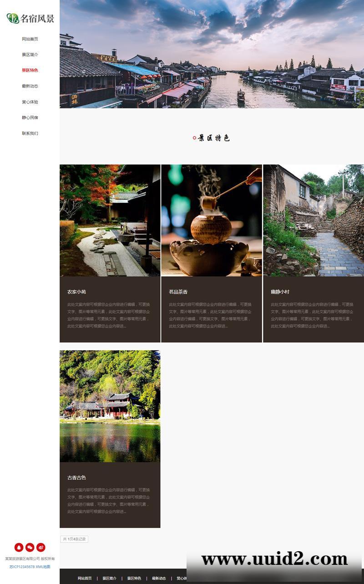Click the 苏ICP12345678 link

tap(22, 567)
